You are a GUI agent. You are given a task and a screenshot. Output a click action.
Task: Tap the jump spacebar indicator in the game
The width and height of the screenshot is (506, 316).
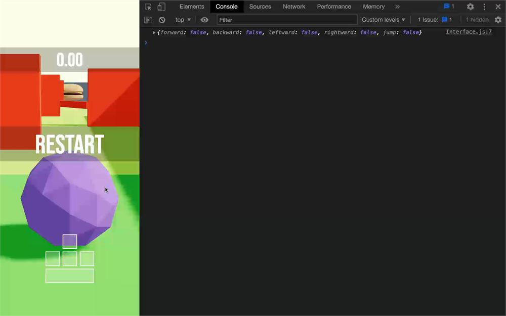pos(70,276)
